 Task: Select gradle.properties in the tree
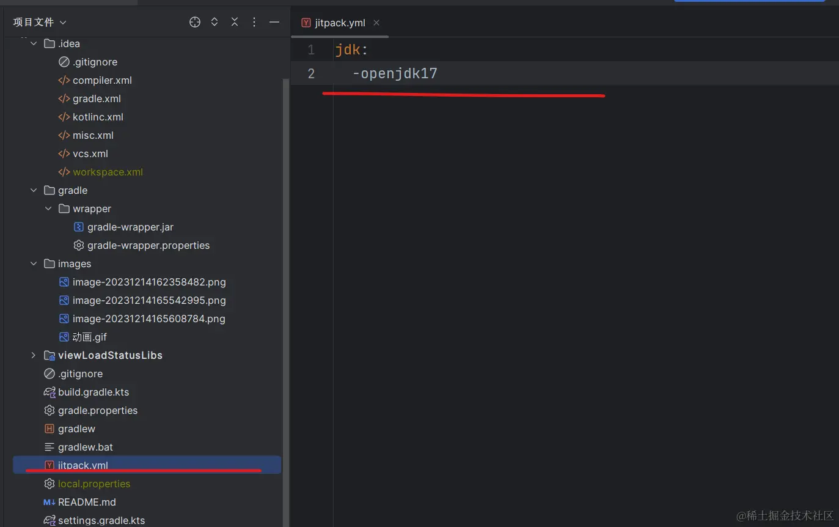(x=98, y=410)
